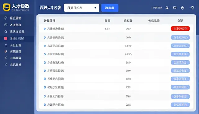Click the blue circle icon in the third table row

point(45,46)
